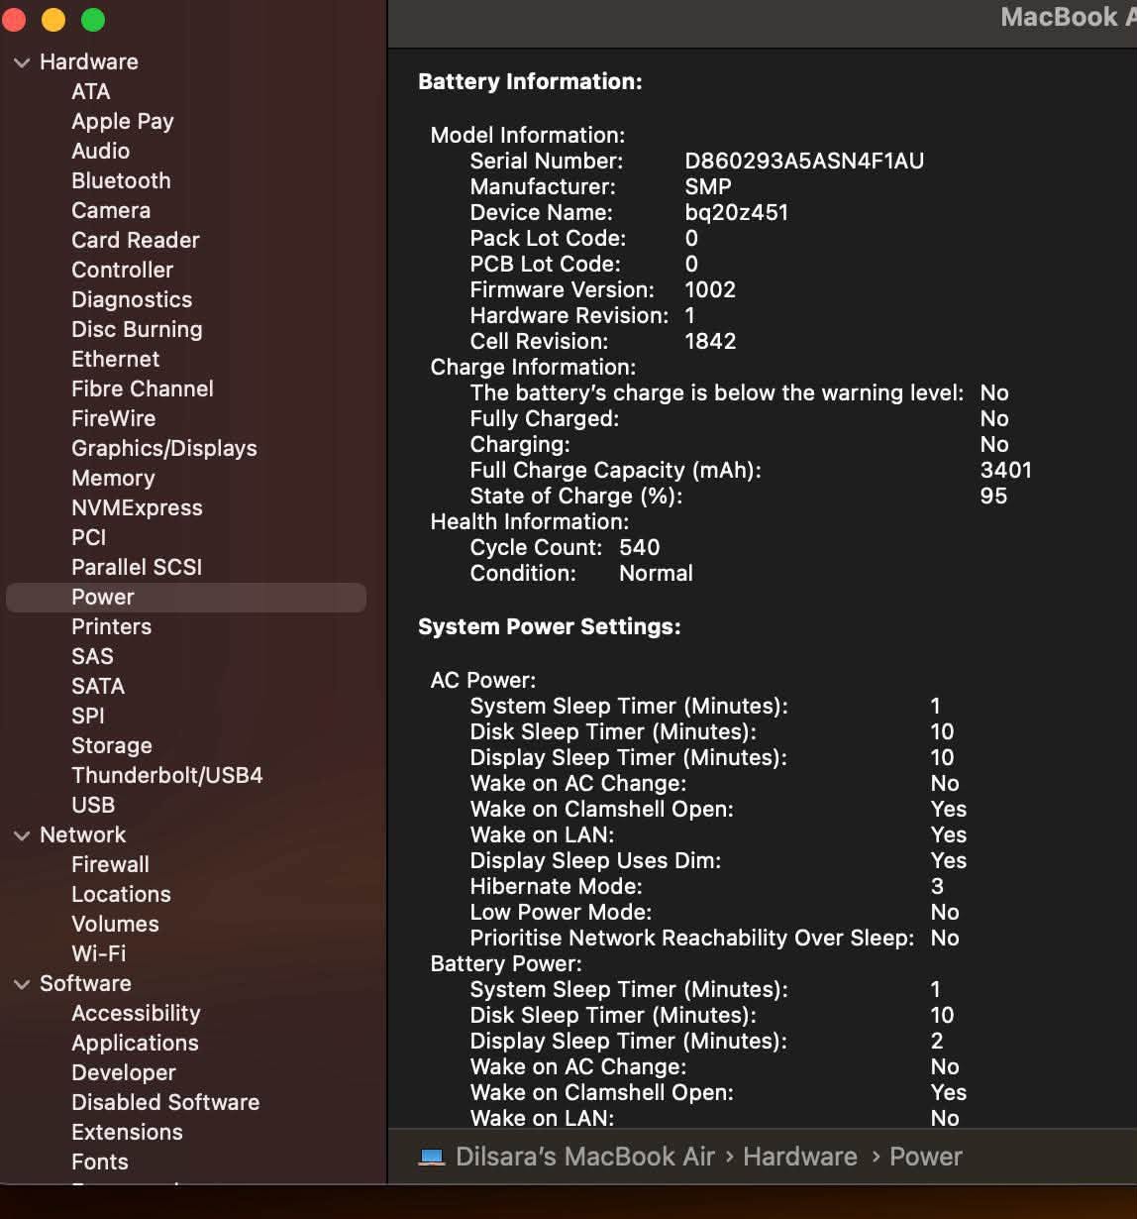Screen dimensions: 1137x1219
Task: Select Thunderbolt/USB4 in the sidebar
Action: [167, 775]
